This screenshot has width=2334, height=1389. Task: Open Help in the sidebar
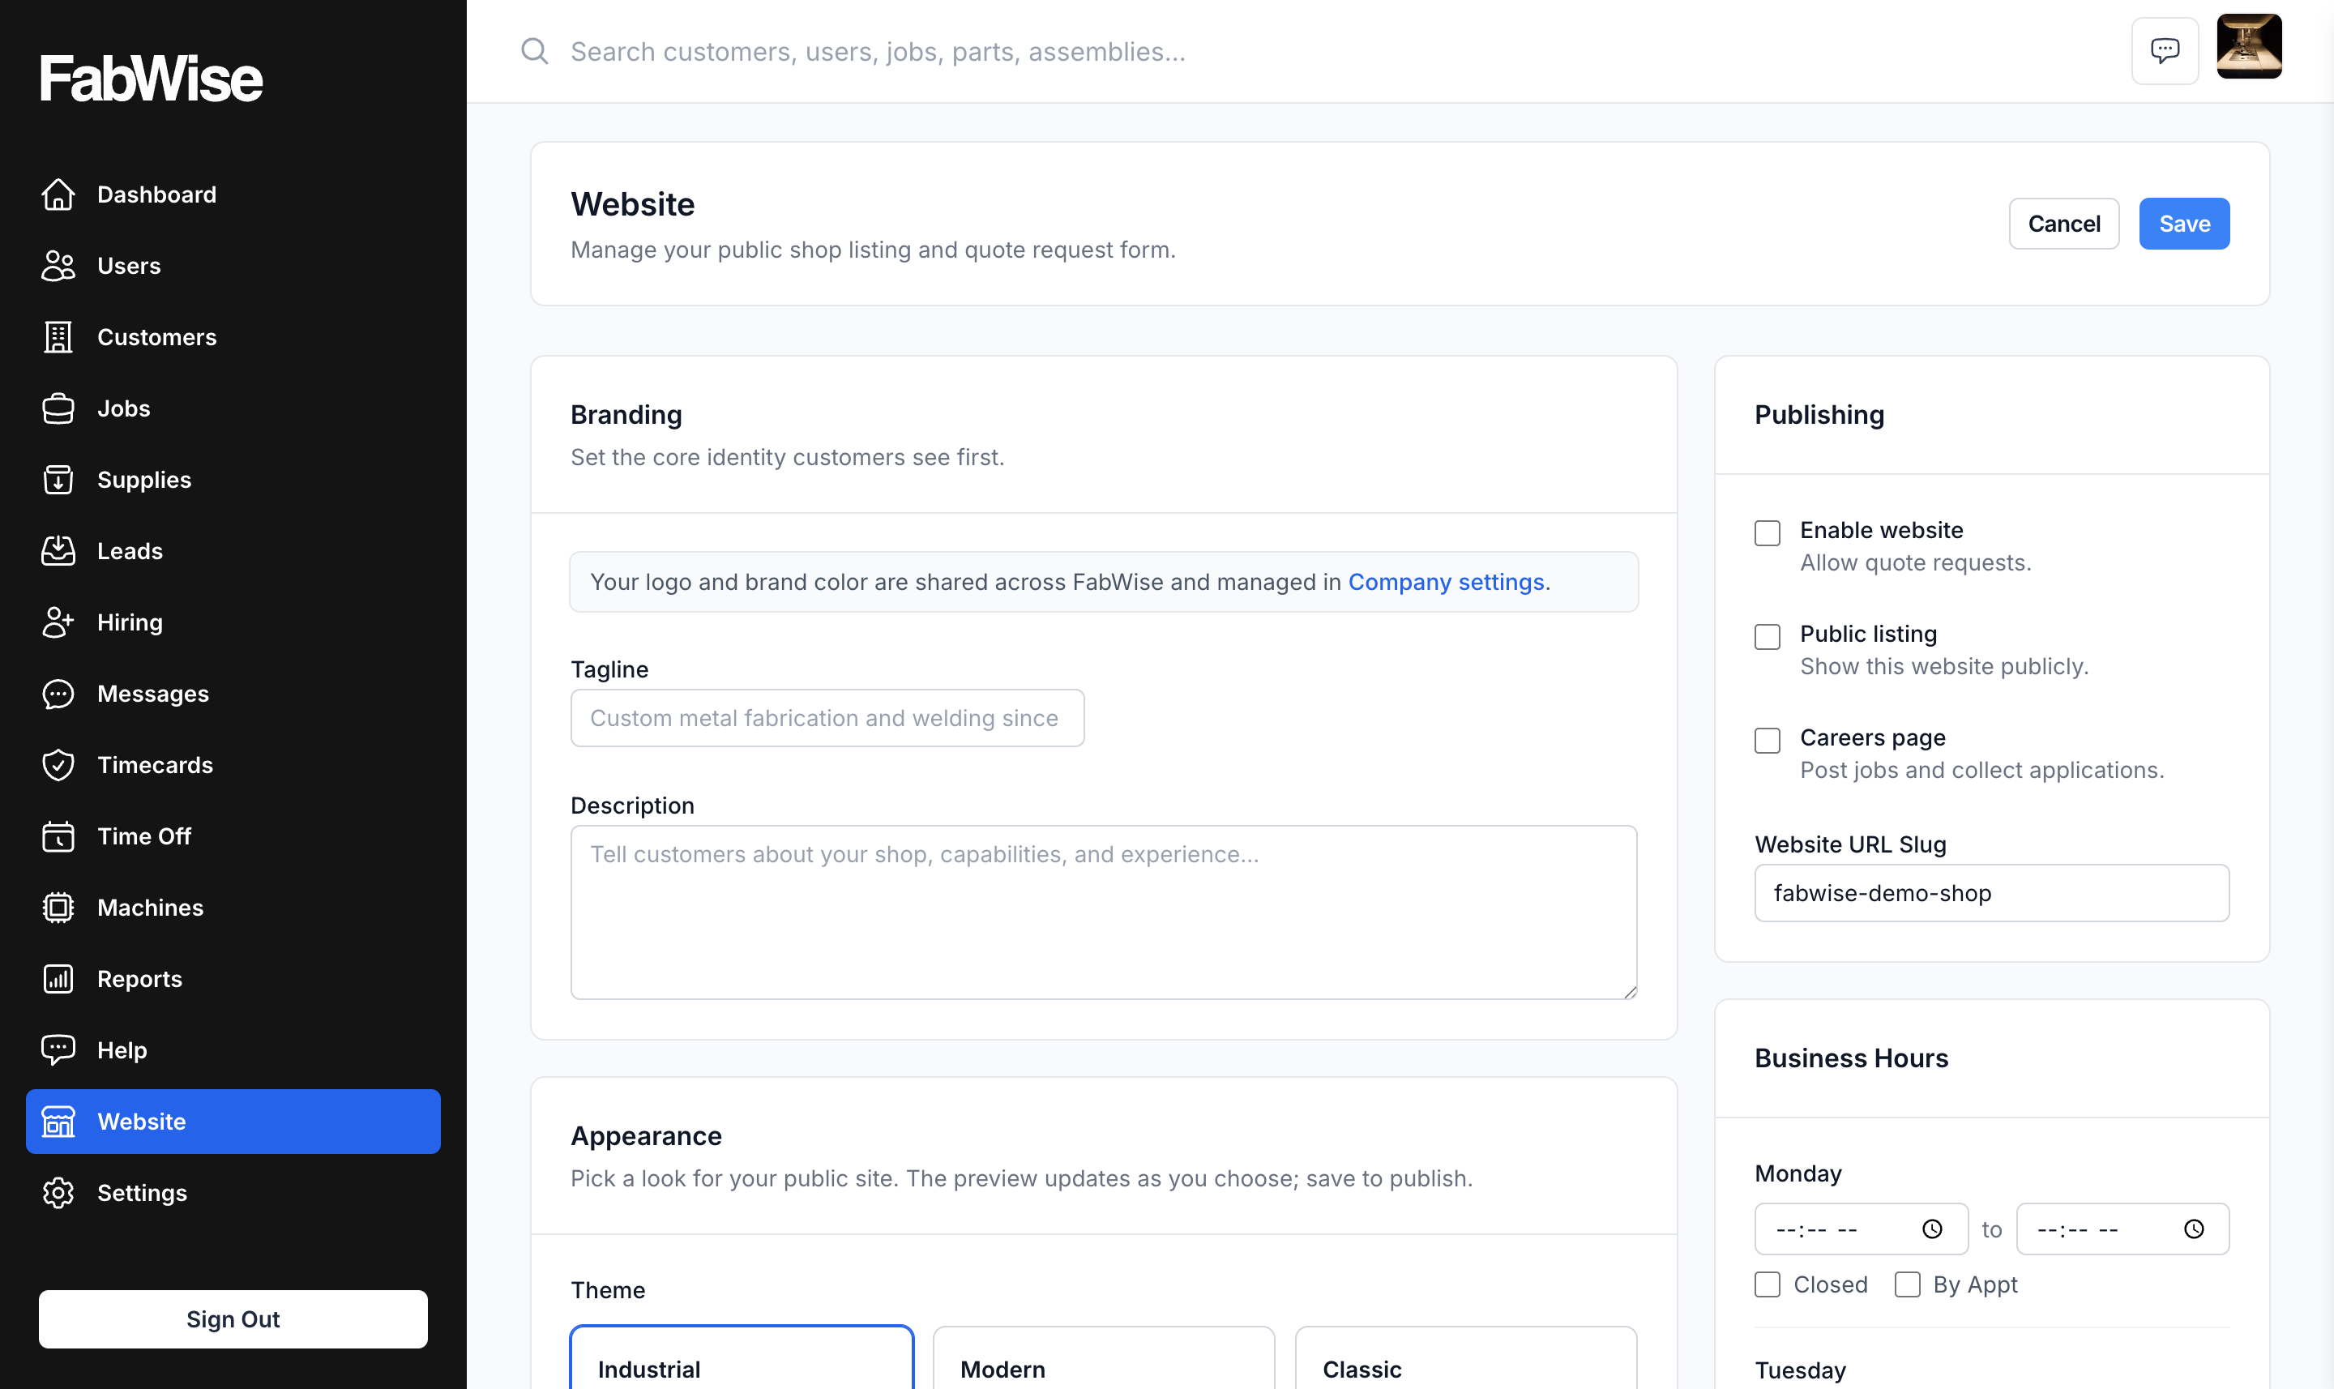coord(233,1050)
